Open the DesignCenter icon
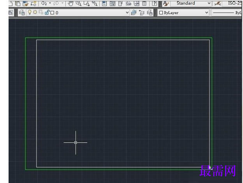Viewport: 243px width, 183px height. 113,3
